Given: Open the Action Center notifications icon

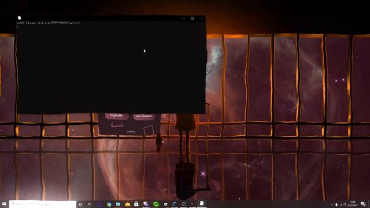Looking at the screenshot, I should point(363,204).
